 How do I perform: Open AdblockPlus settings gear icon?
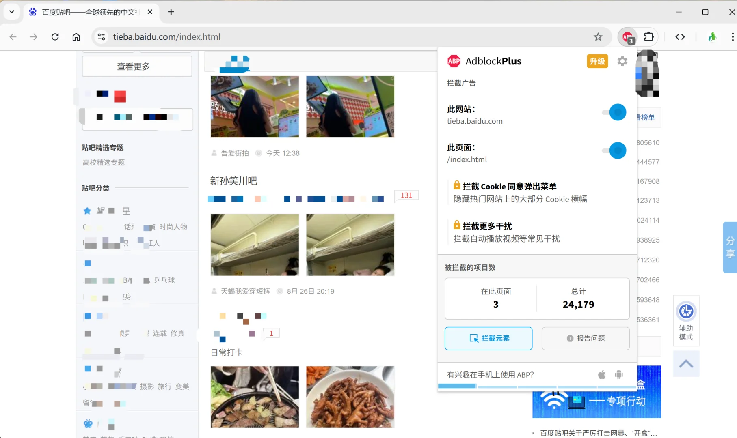(622, 61)
